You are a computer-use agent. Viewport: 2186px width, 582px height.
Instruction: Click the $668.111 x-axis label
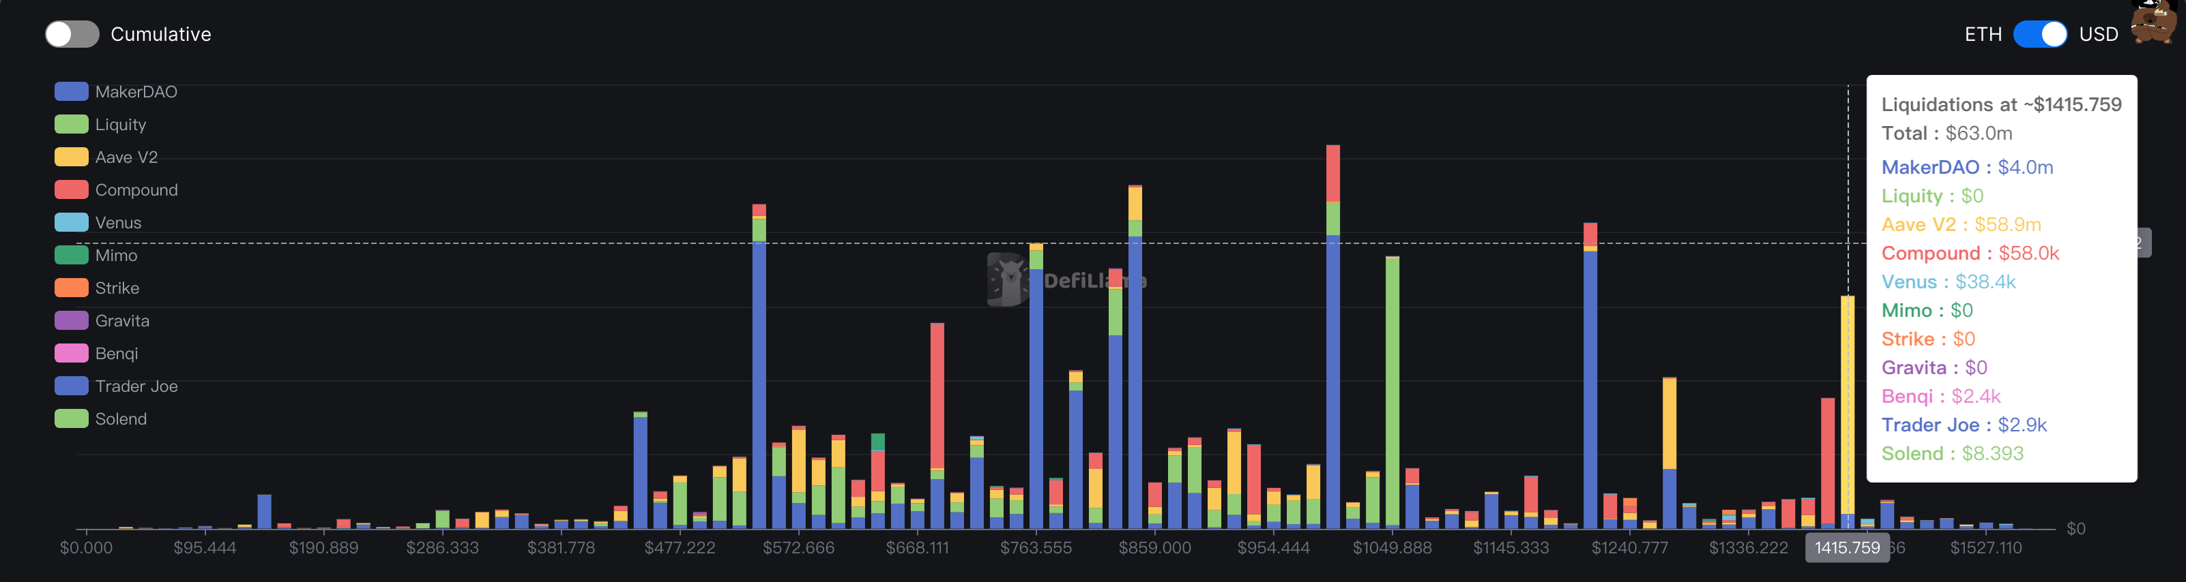(x=918, y=548)
